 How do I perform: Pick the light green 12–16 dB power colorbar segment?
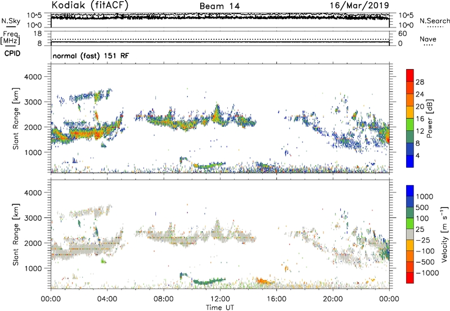[x=410, y=125]
